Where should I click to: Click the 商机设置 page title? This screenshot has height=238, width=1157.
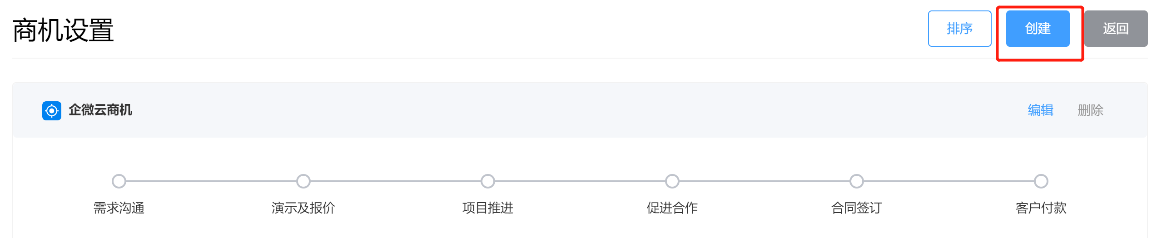point(63,30)
